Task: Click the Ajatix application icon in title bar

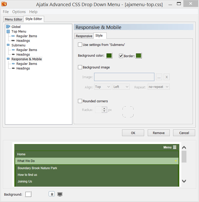Action: pos(4,4)
